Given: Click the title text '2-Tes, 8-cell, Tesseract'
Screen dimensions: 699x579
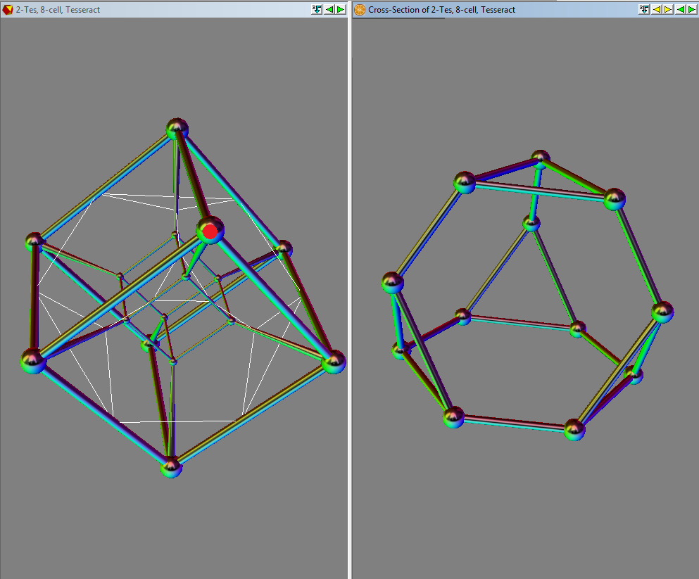Looking at the screenshot, I should tap(58, 9).
